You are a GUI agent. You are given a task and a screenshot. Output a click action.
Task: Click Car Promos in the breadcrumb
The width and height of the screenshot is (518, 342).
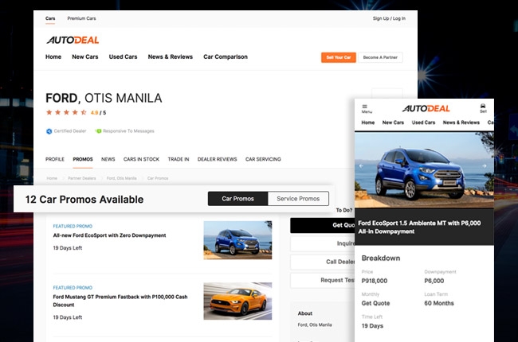158,178
